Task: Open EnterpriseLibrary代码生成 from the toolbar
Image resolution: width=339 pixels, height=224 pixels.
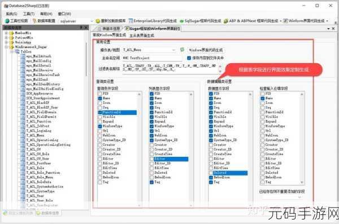Action: pos(153,21)
